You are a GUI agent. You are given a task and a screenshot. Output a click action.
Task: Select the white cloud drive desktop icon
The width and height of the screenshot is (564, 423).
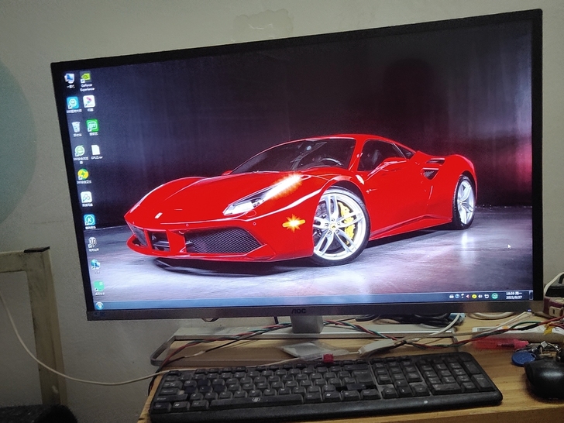click(x=86, y=198)
